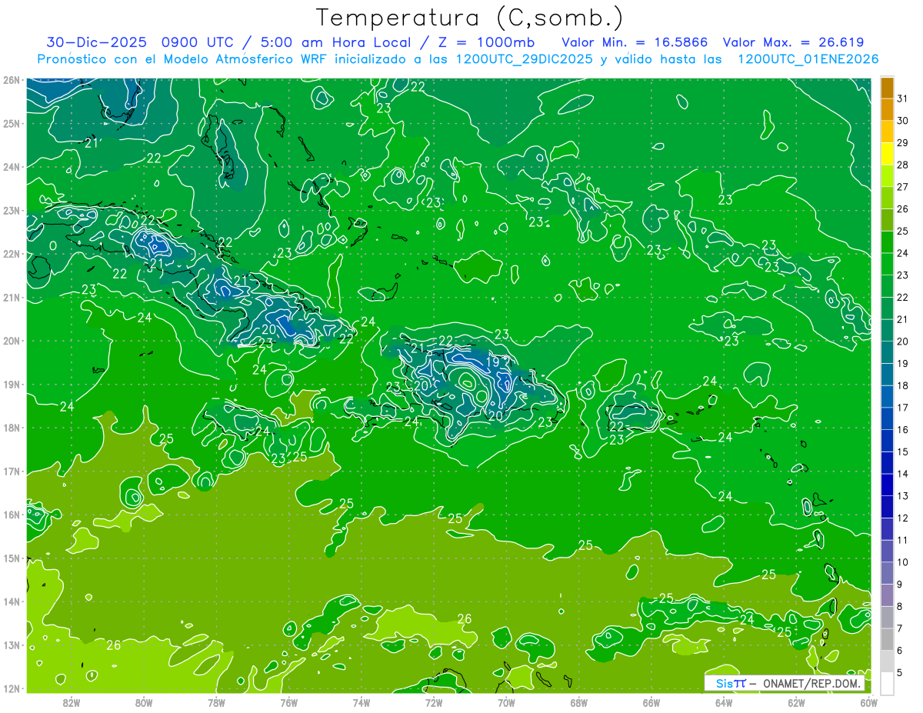This screenshot has width=923, height=713.
Task: Click the white swatch below legend value 5
Action: point(887,683)
